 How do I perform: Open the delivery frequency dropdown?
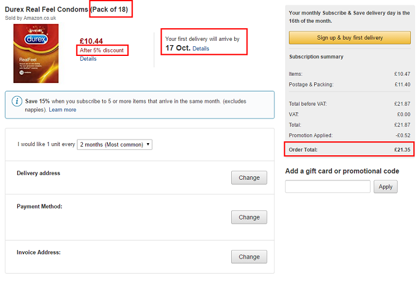115,144
